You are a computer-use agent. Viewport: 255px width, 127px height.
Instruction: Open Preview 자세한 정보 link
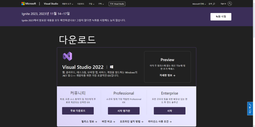tap(167, 75)
